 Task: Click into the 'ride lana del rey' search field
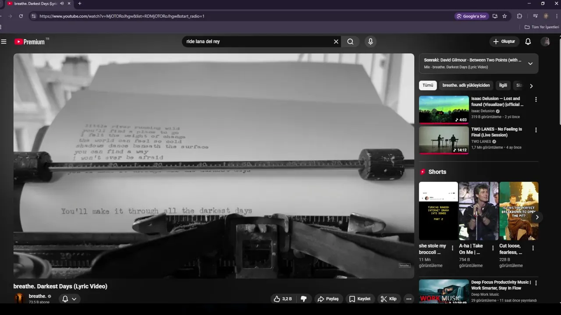259,42
